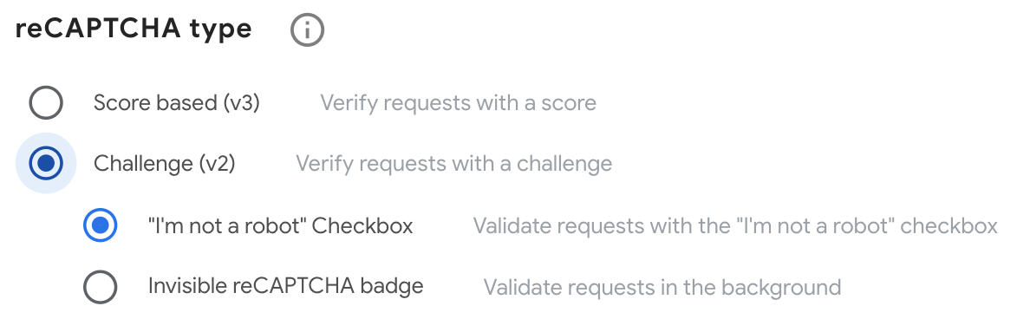Image resolution: width=1017 pixels, height=332 pixels.
Task: Click the light blue halo around Challenge radio
Action: [x=46, y=164]
